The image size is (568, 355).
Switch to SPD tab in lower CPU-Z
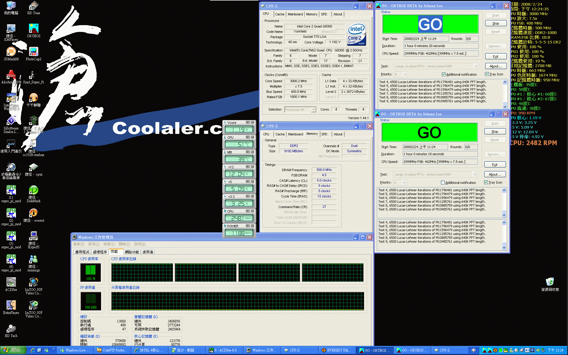[324, 134]
